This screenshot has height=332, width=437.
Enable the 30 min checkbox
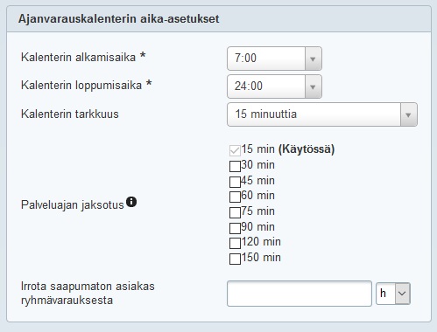coord(235,166)
